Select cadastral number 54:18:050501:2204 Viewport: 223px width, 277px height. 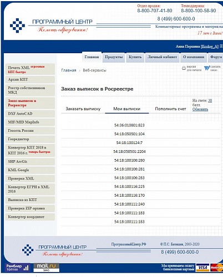click(129, 152)
